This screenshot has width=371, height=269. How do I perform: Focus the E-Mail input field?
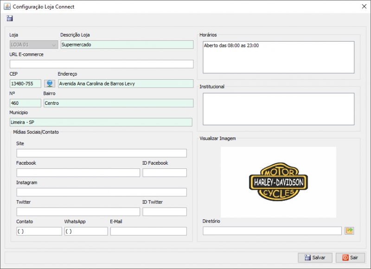148,231
